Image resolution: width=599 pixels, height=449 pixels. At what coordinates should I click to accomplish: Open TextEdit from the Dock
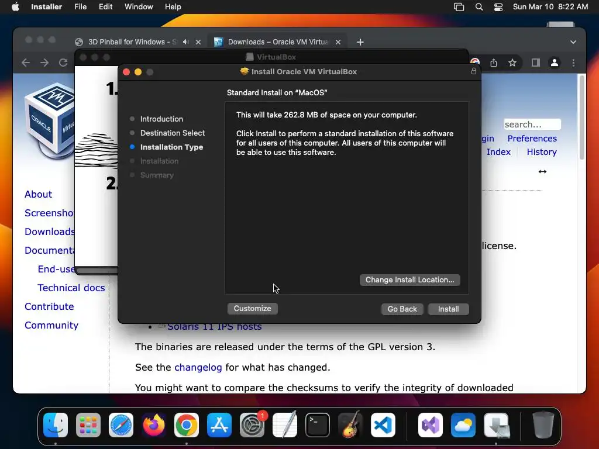click(285, 424)
